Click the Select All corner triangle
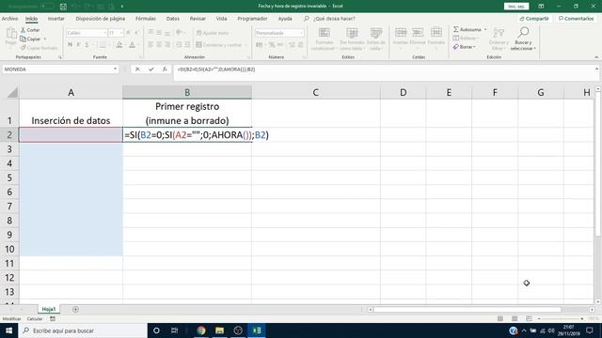 click(12, 92)
